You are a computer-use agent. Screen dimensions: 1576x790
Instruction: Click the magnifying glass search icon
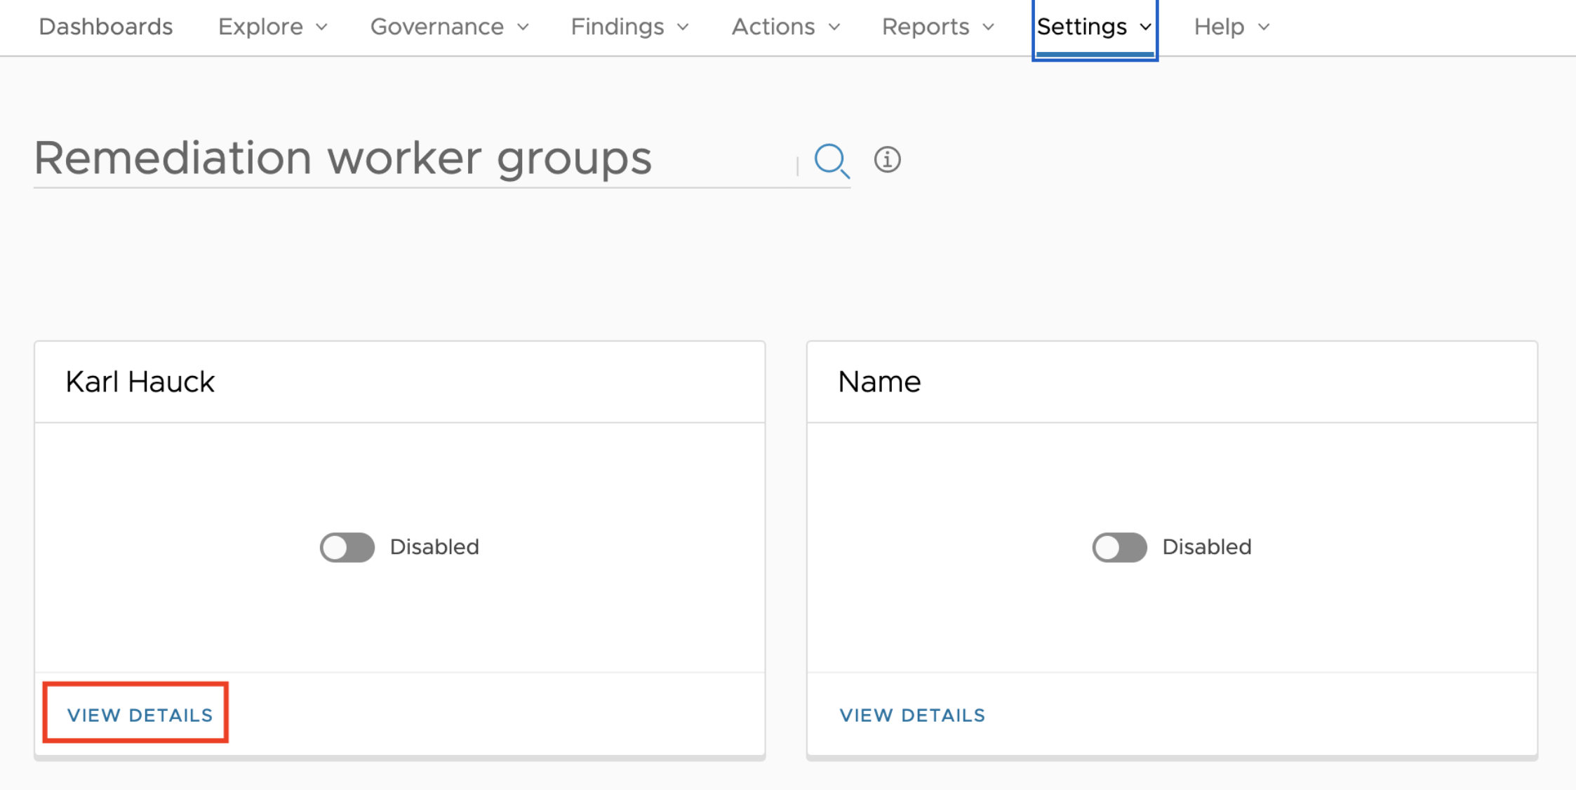(832, 161)
